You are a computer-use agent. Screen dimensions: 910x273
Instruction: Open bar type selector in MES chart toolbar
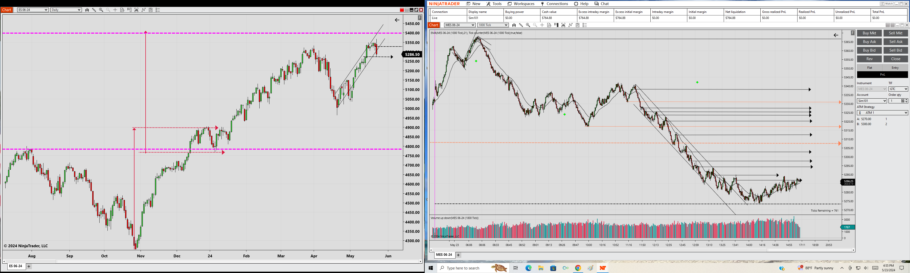point(514,25)
